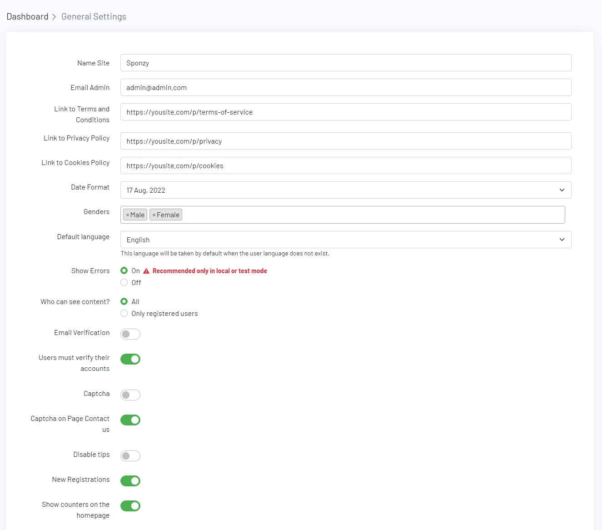Turn on the Captcha toggle
This screenshot has height=530, width=602.
click(x=130, y=395)
